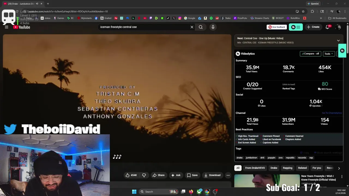
Task: Download the video
Action: (x=212, y=175)
